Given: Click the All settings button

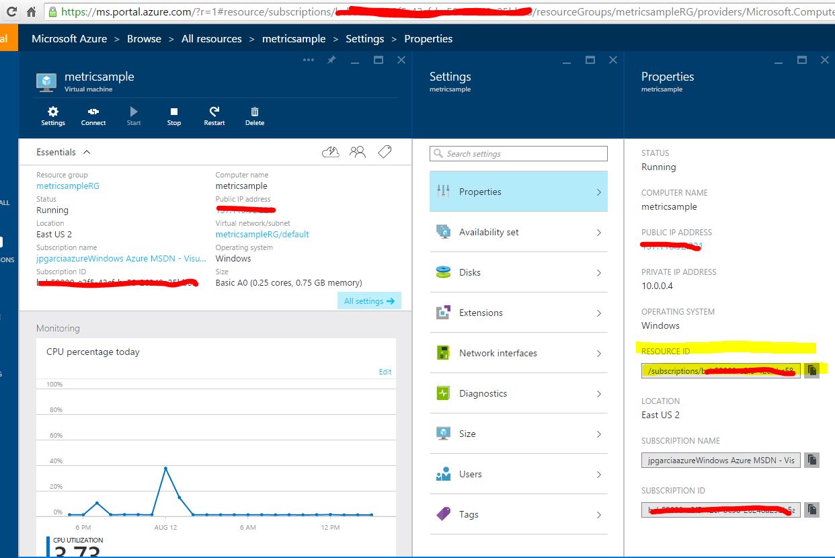Looking at the screenshot, I should pos(369,301).
